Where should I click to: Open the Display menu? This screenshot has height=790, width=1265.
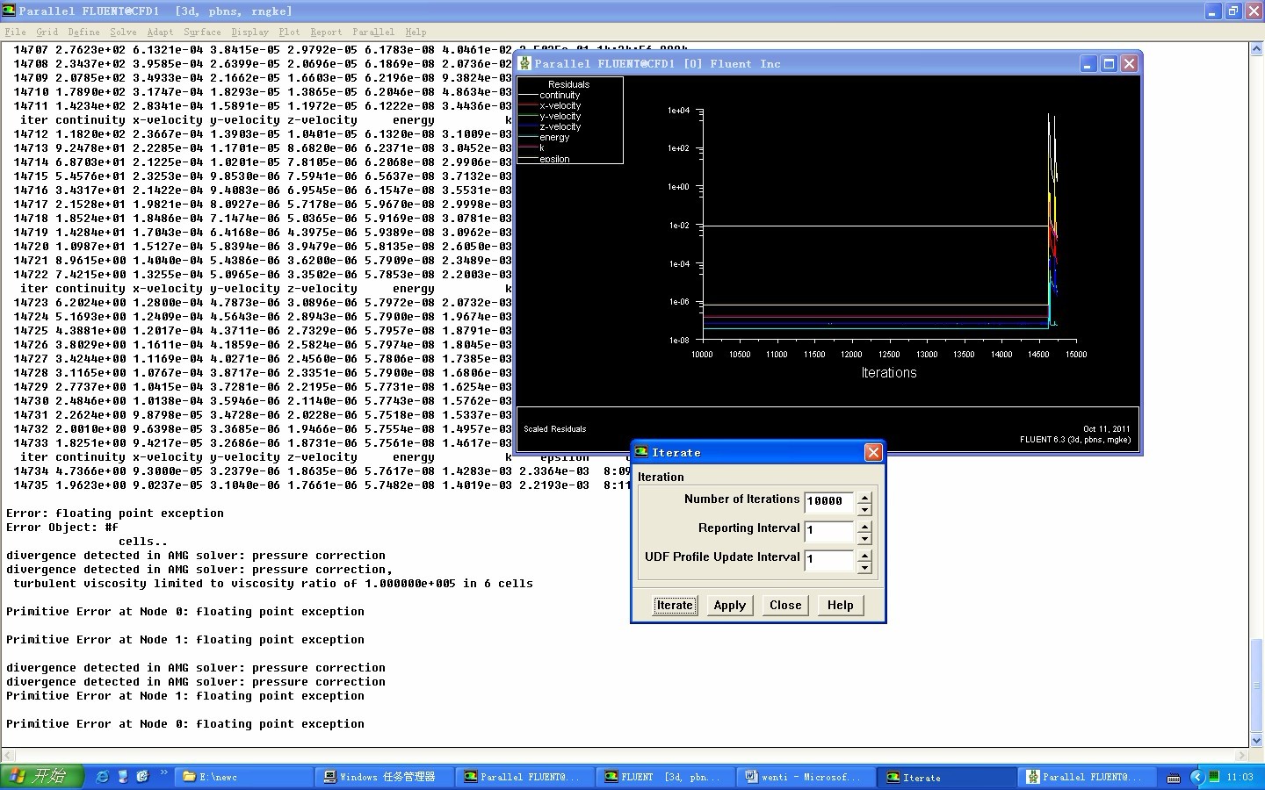tap(249, 32)
